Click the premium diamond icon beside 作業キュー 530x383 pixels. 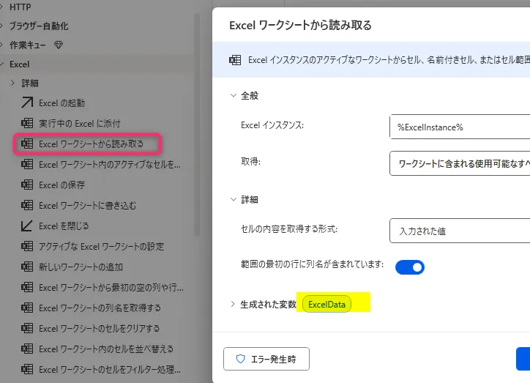[59, 45]
